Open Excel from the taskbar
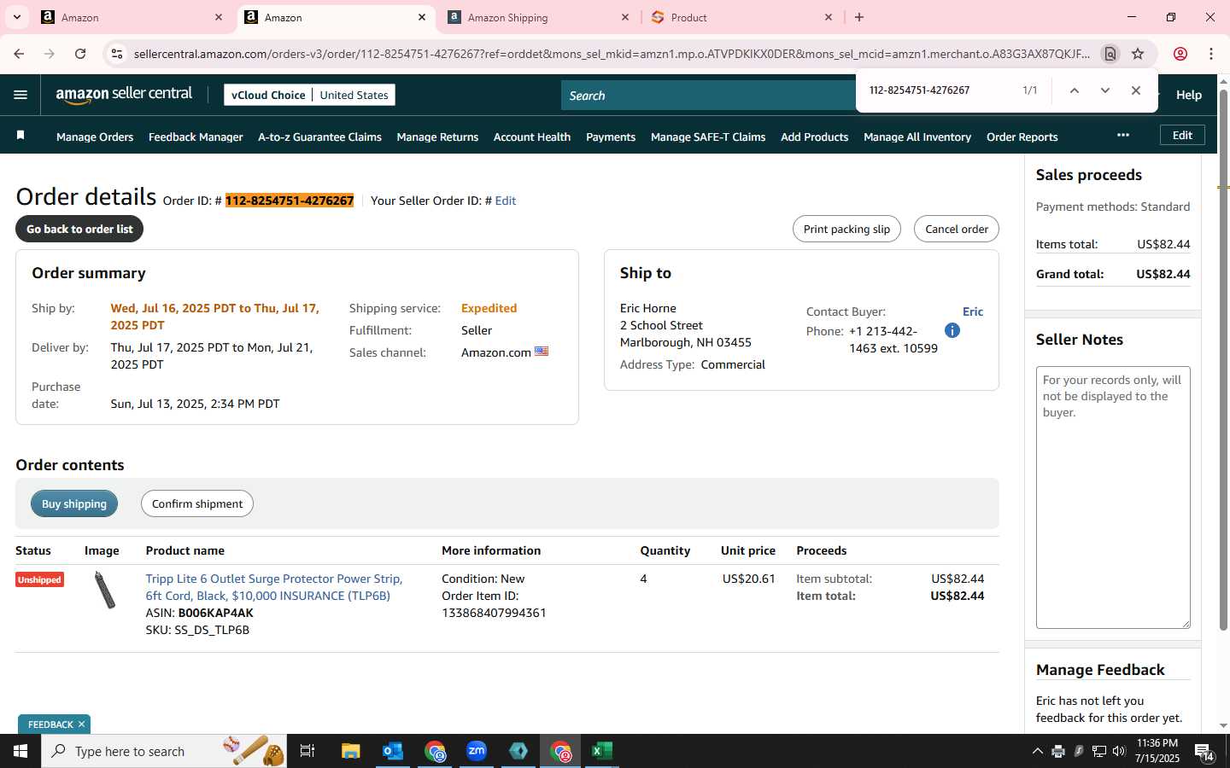The image size is (1230, 768). click(x=602, y=751)
